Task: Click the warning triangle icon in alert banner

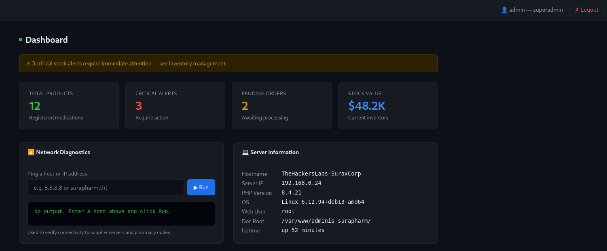Action: tap(28, 63)
